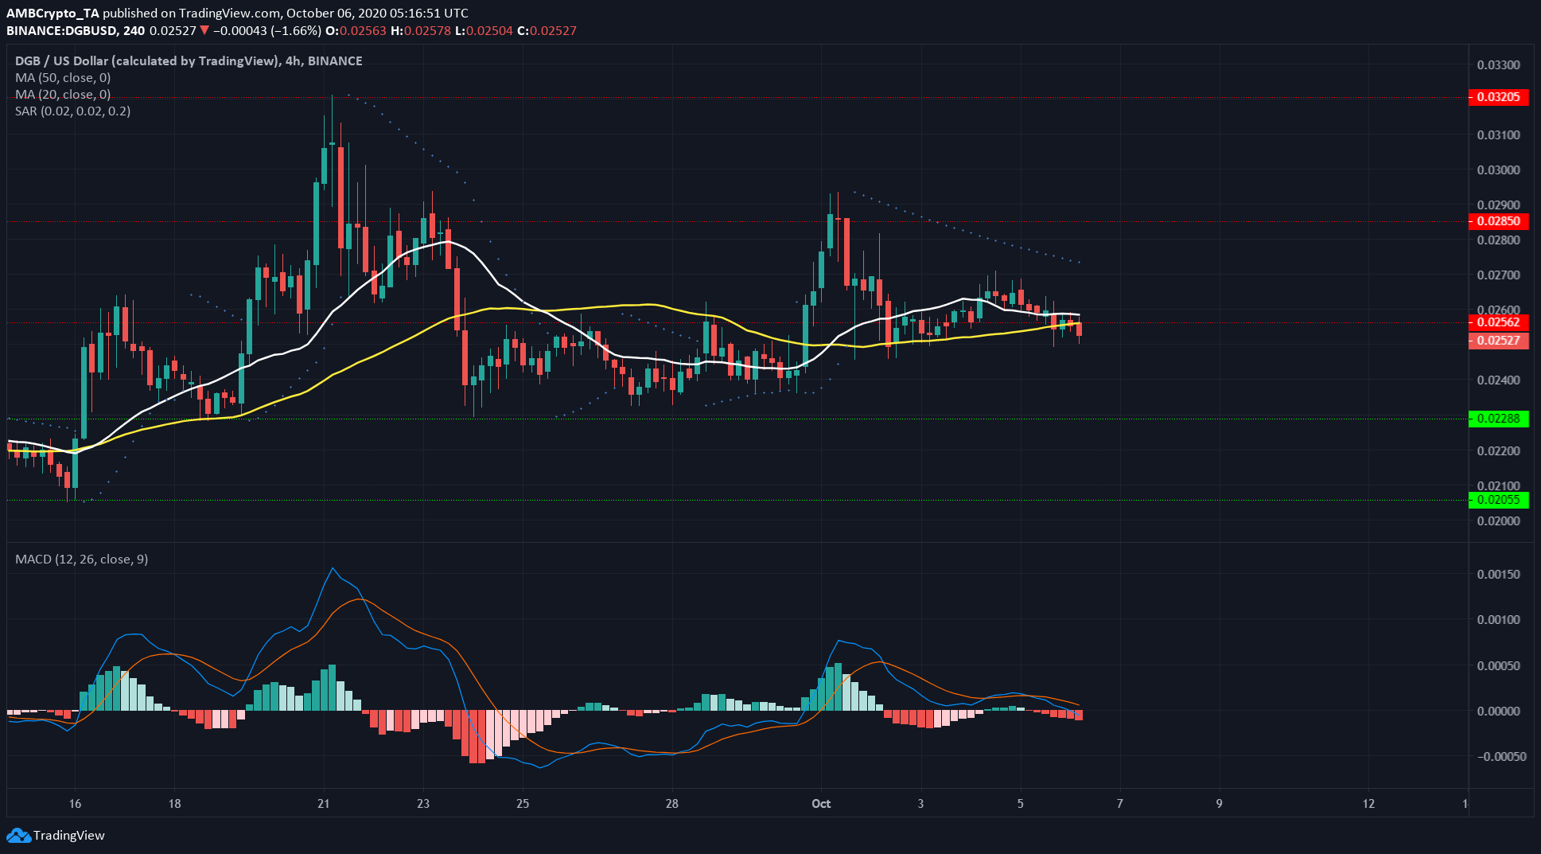Click the date label 16 on time axis
This screenshot has width=1541, height=854.
tap(75, 803)
